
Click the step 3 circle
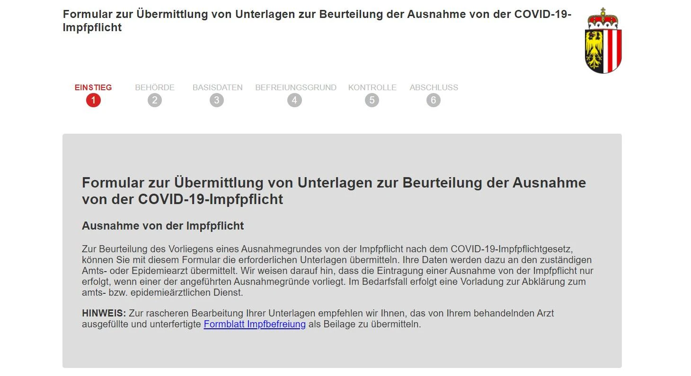click(x=217, y=100)
